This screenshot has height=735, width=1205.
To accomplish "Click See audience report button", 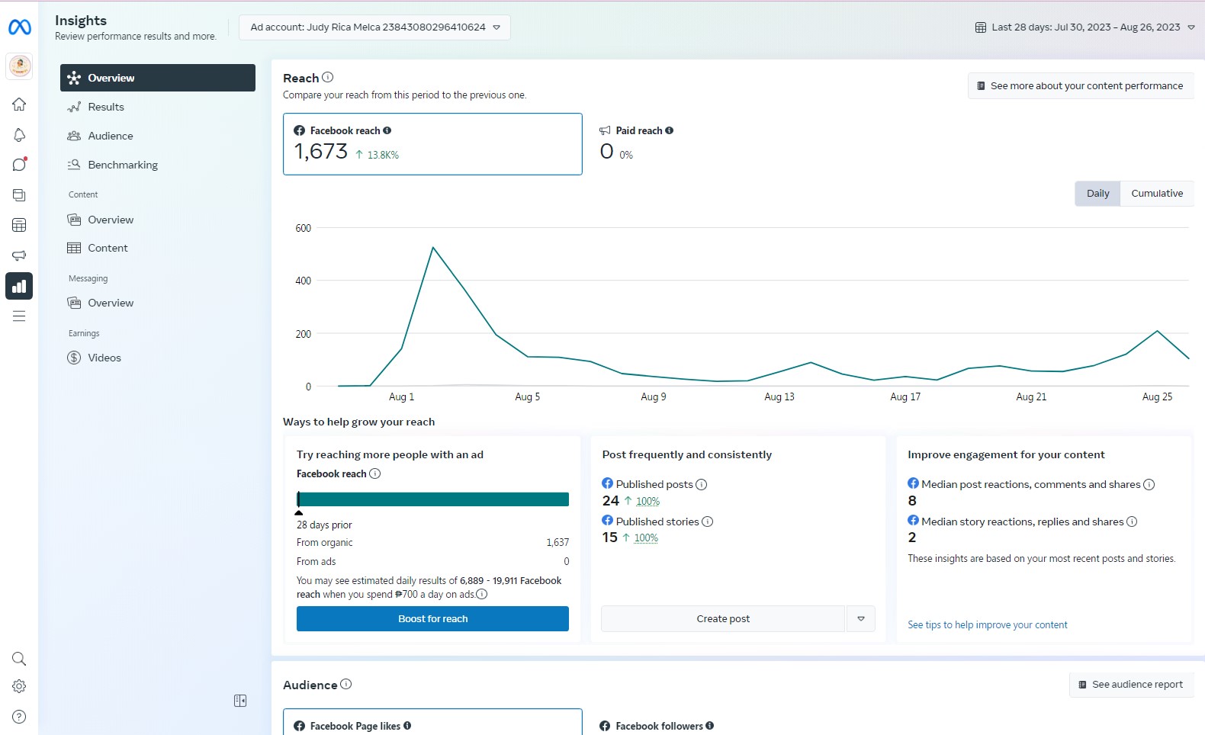I will [x=1132, y=685].
